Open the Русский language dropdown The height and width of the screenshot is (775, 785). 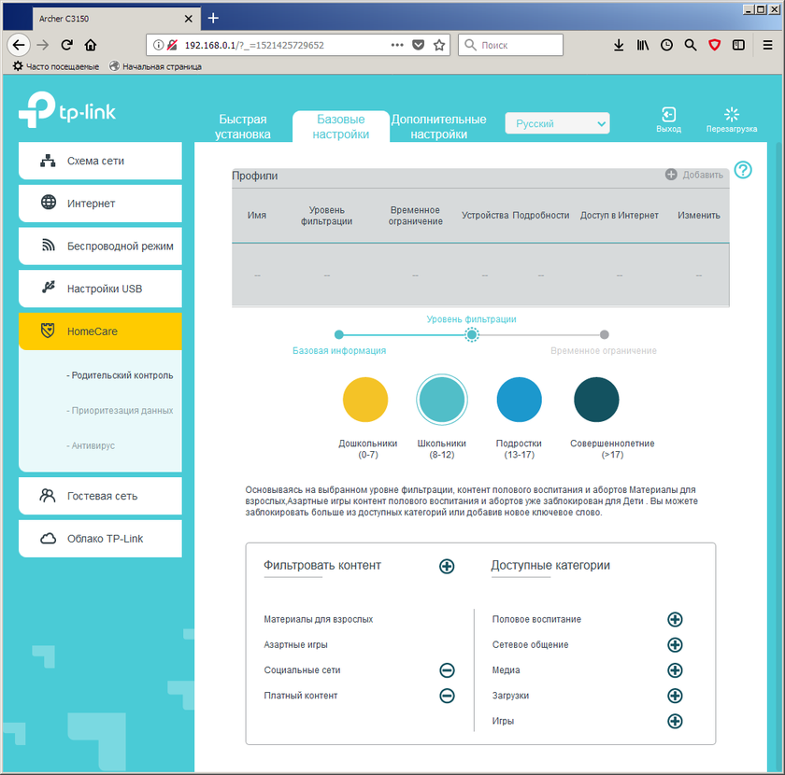[557, 123]
